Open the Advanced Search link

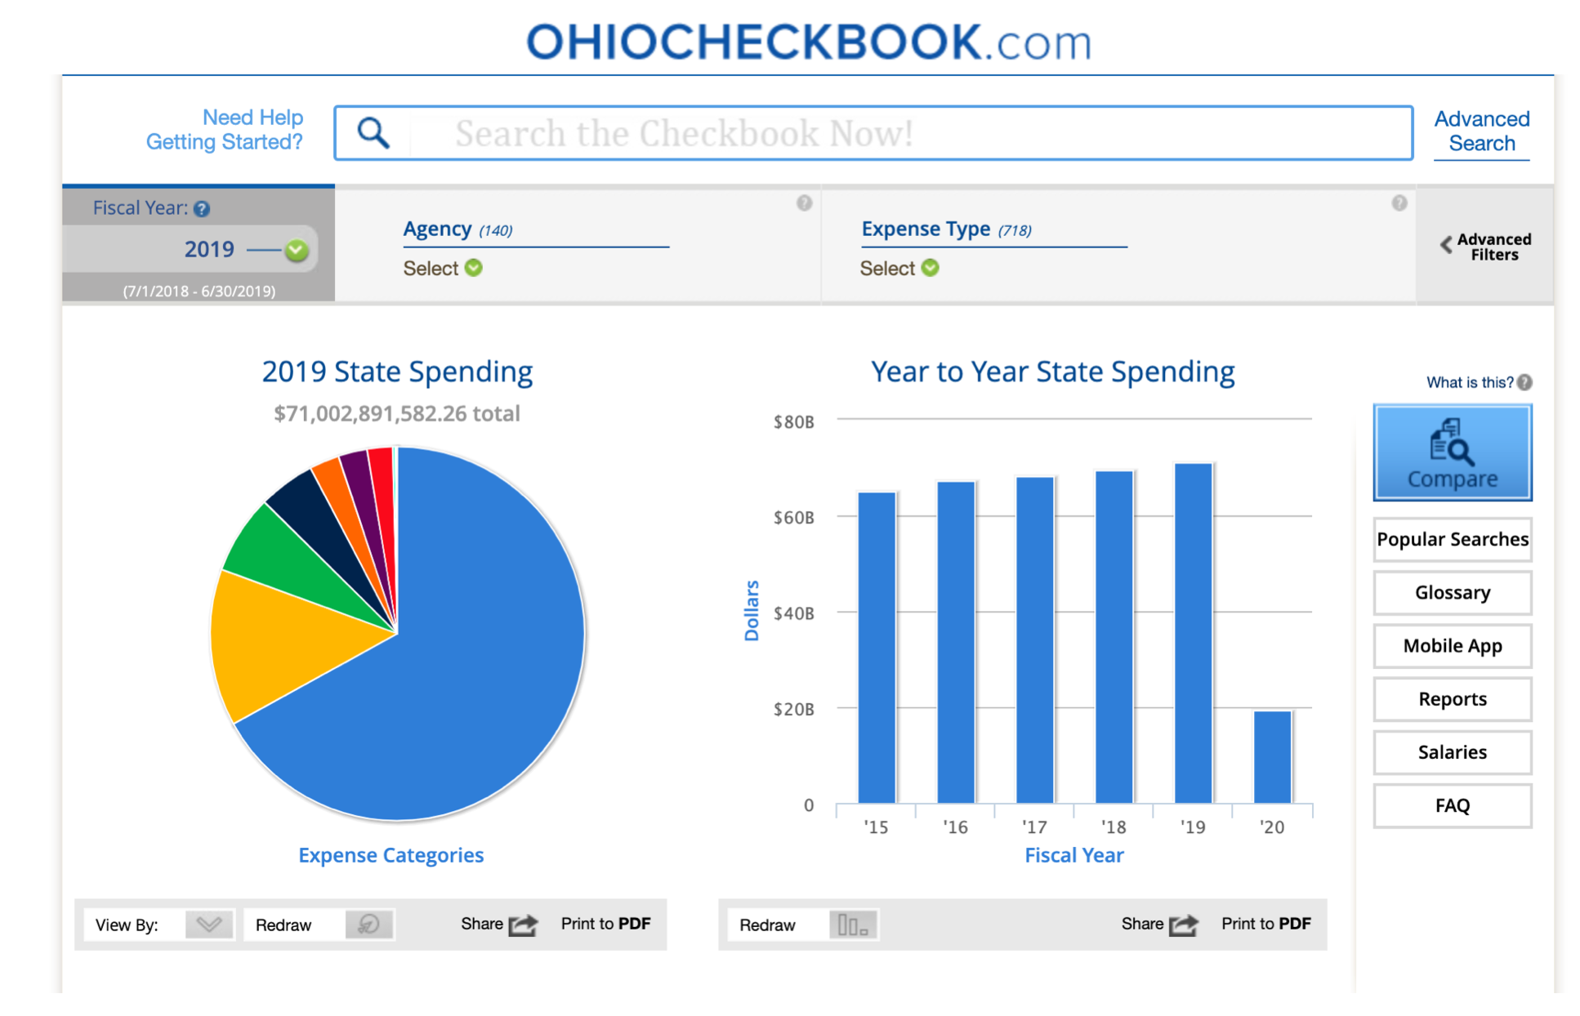click(x=1481, y=131)
